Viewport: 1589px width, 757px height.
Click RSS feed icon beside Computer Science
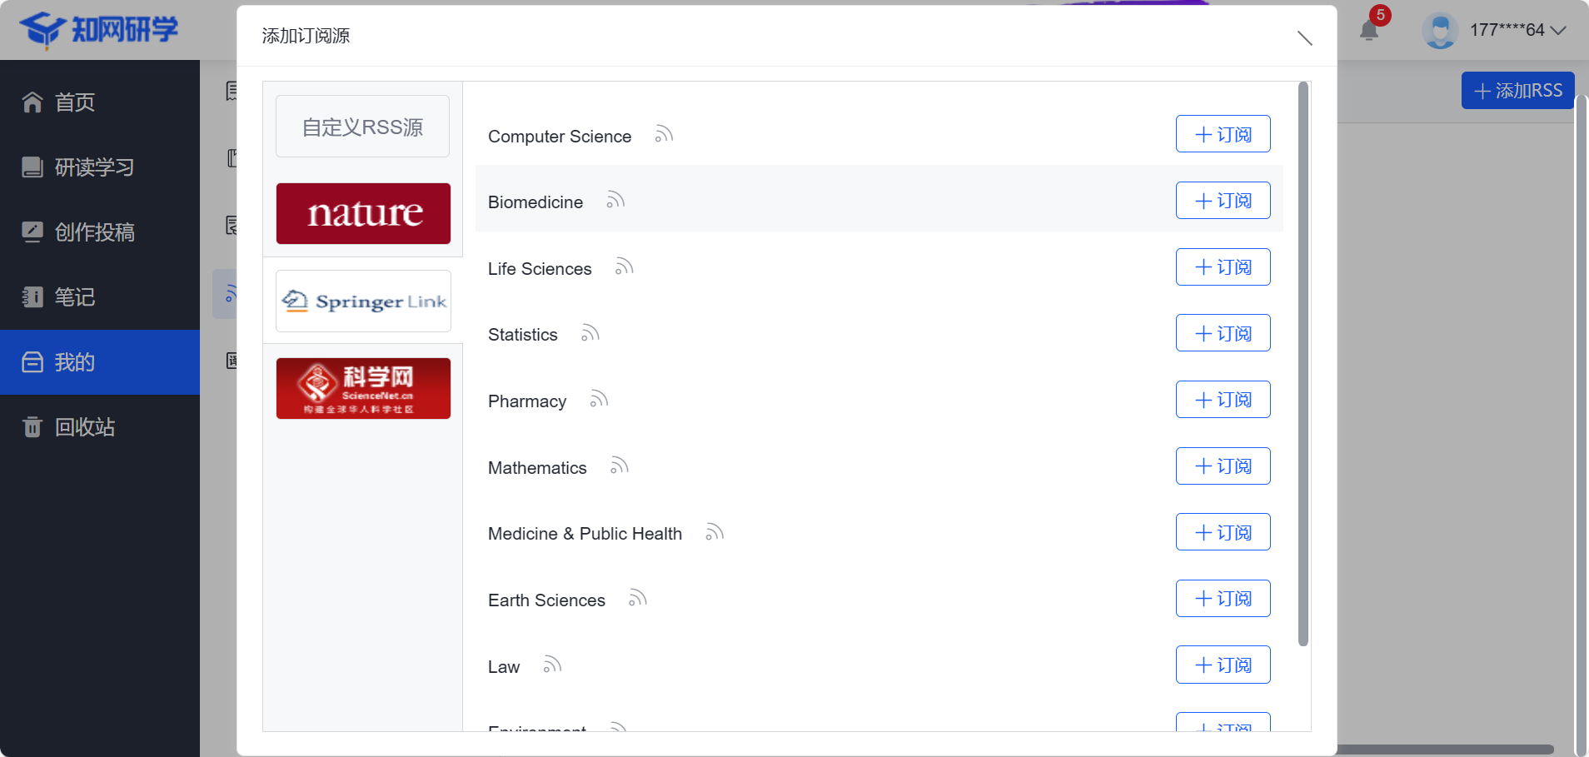coord(664,135)
